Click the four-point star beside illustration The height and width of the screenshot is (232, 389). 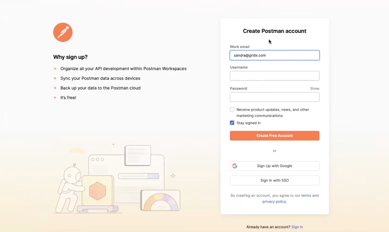coord(173,176)
